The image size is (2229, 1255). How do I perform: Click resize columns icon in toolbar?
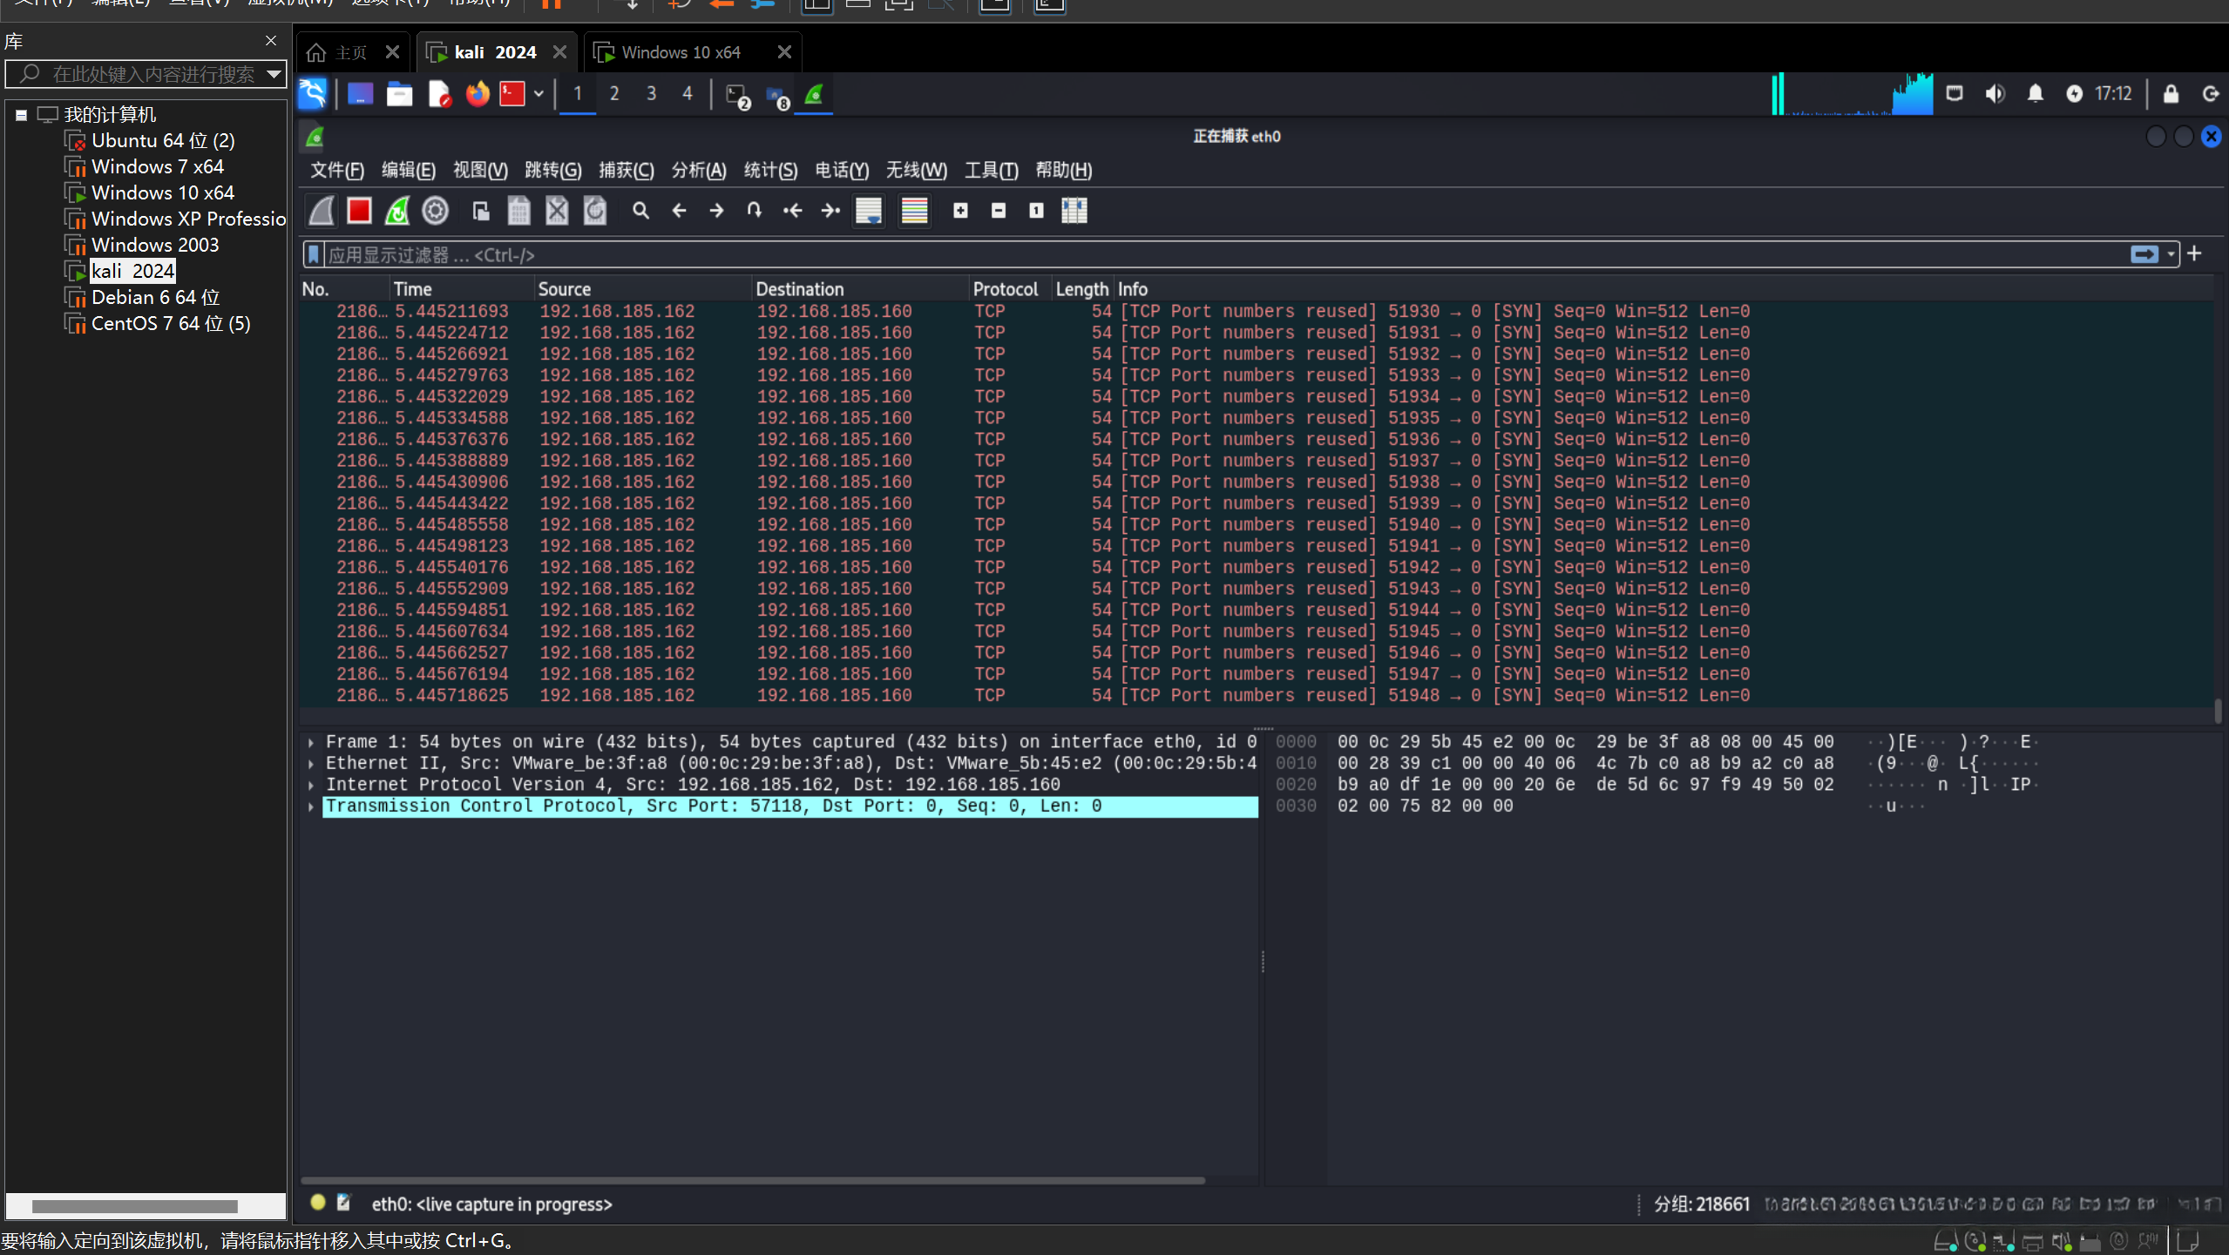(1074, 211)
